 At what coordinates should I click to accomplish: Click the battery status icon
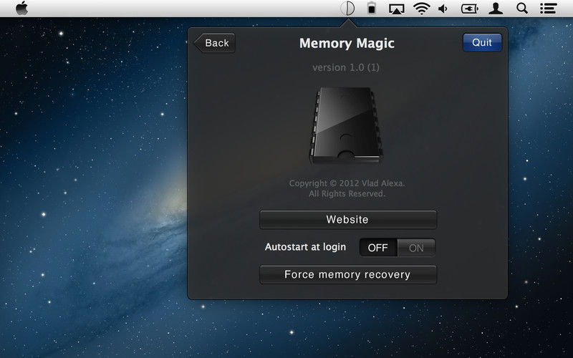[x=372, y=8]
